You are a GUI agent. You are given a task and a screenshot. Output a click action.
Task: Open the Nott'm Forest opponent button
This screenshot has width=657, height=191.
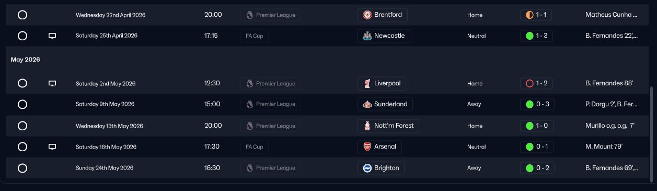(389, 126)
